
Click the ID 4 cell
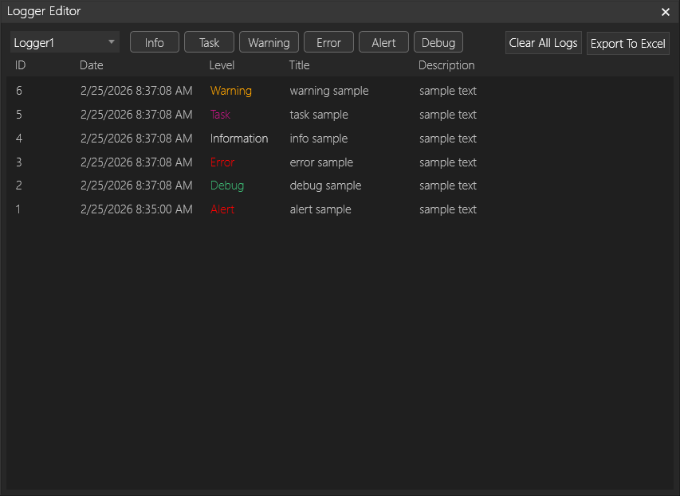point(19,139)
